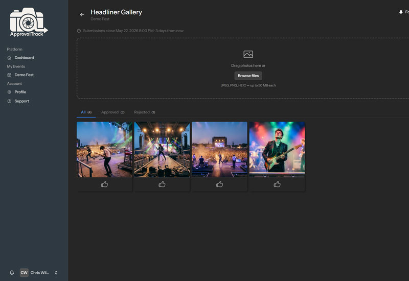This screenshot has height=281, width=409.
Task: Click the Profile gear icon
Action: 9,92
